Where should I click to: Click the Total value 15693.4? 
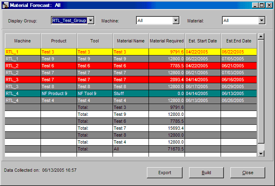167,128
